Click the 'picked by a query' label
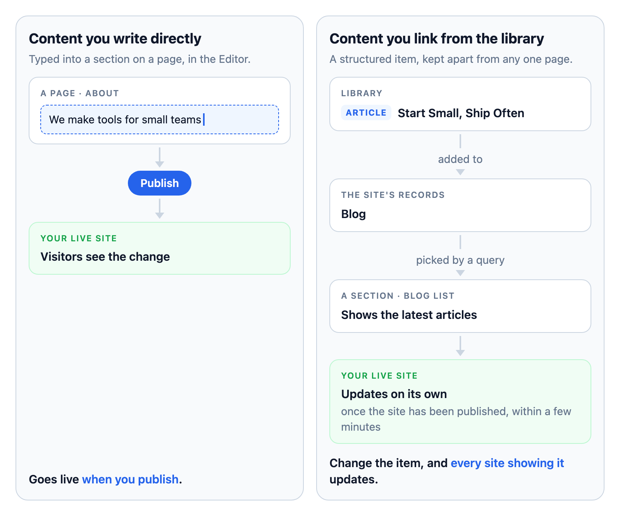This screenshot has width=620, height=516. coord(460,260)
